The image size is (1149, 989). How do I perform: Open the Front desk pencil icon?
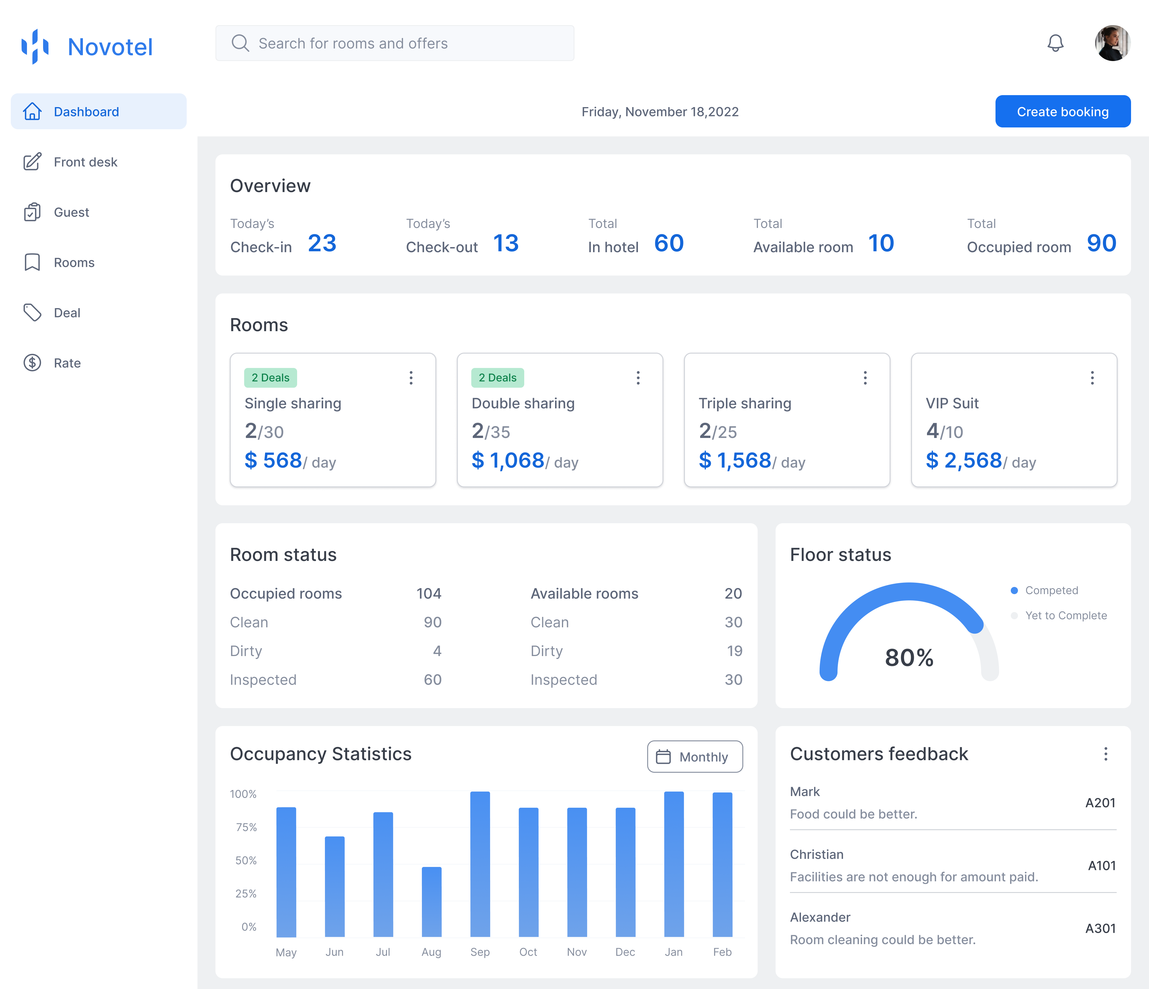[x=32, y=162]
